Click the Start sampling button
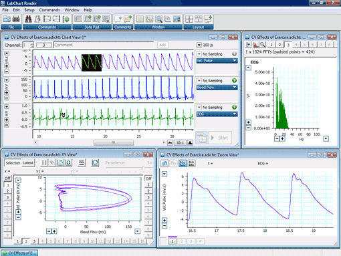This screenshot has height=256, width=341. click(x=220, y=138)
